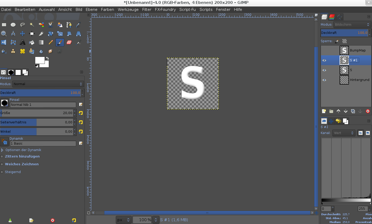This screenshot has width=372, height=224.
Task: Select the BumpMap layer
Action: point(357,50)
